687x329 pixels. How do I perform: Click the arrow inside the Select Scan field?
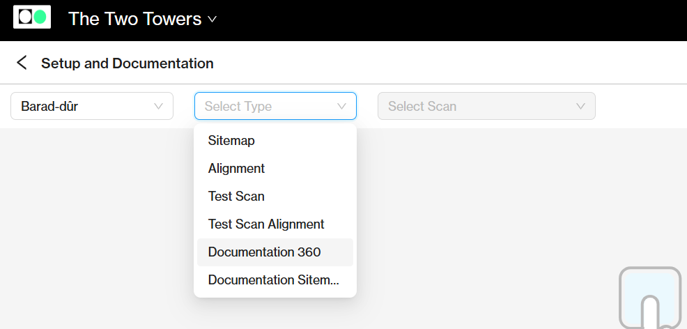[580, 106]
